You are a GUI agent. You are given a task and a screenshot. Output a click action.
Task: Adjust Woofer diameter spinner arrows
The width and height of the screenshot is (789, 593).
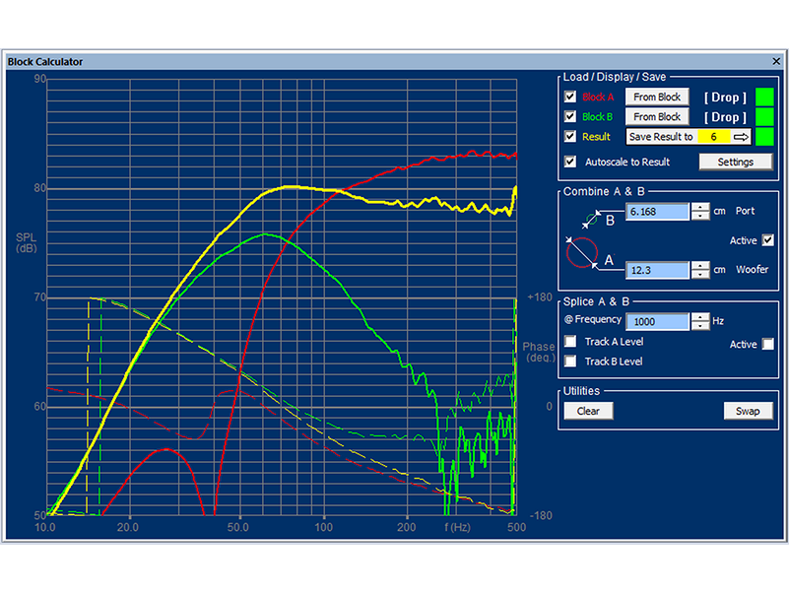(700, 270)
